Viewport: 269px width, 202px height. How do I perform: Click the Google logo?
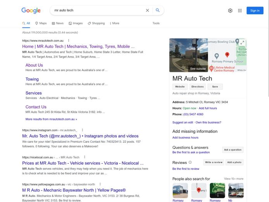(x=31, y=10)
